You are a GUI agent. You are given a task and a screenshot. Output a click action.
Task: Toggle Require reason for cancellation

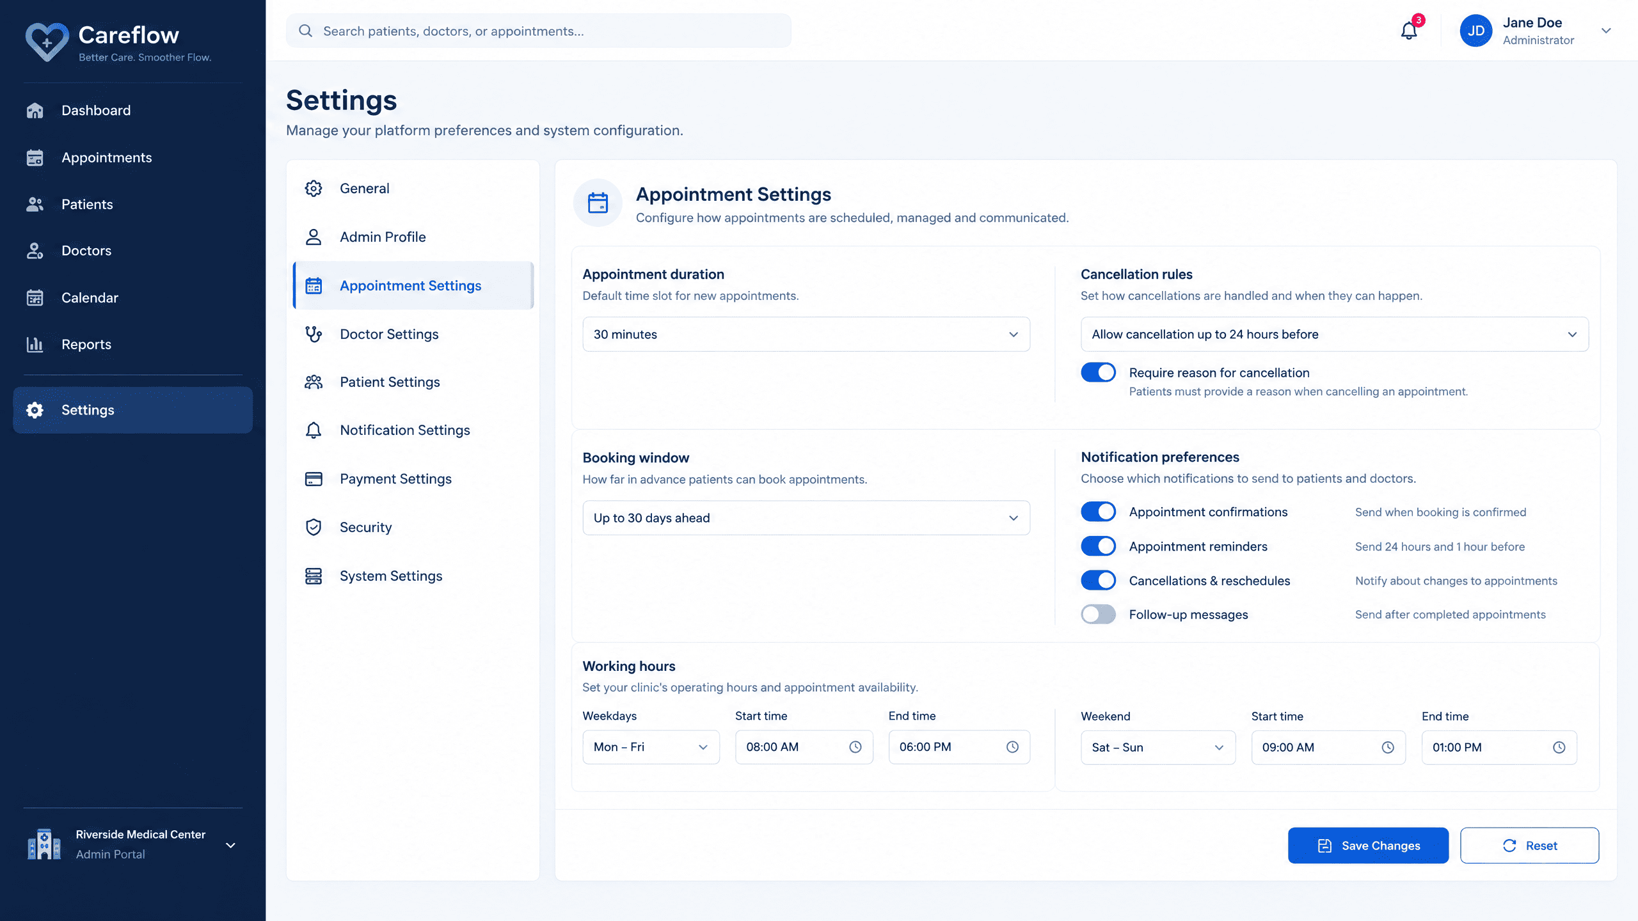tap(1098, 372)
